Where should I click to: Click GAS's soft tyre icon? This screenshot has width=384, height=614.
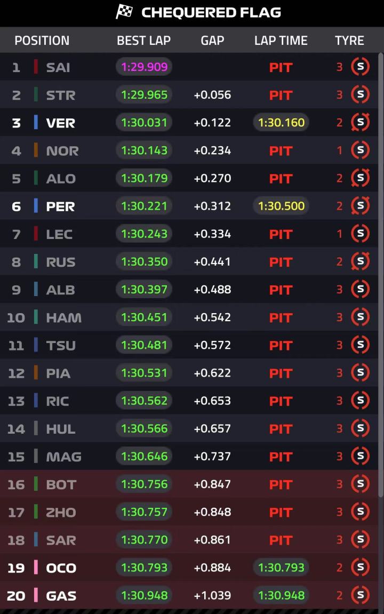[x=360, y=595]
